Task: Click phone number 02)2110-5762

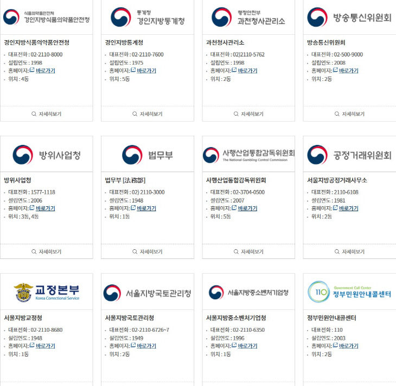Action: click(248, 54)
